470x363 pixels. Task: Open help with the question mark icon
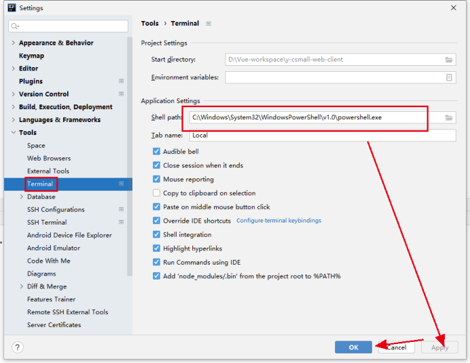click(x=18, y=347)
